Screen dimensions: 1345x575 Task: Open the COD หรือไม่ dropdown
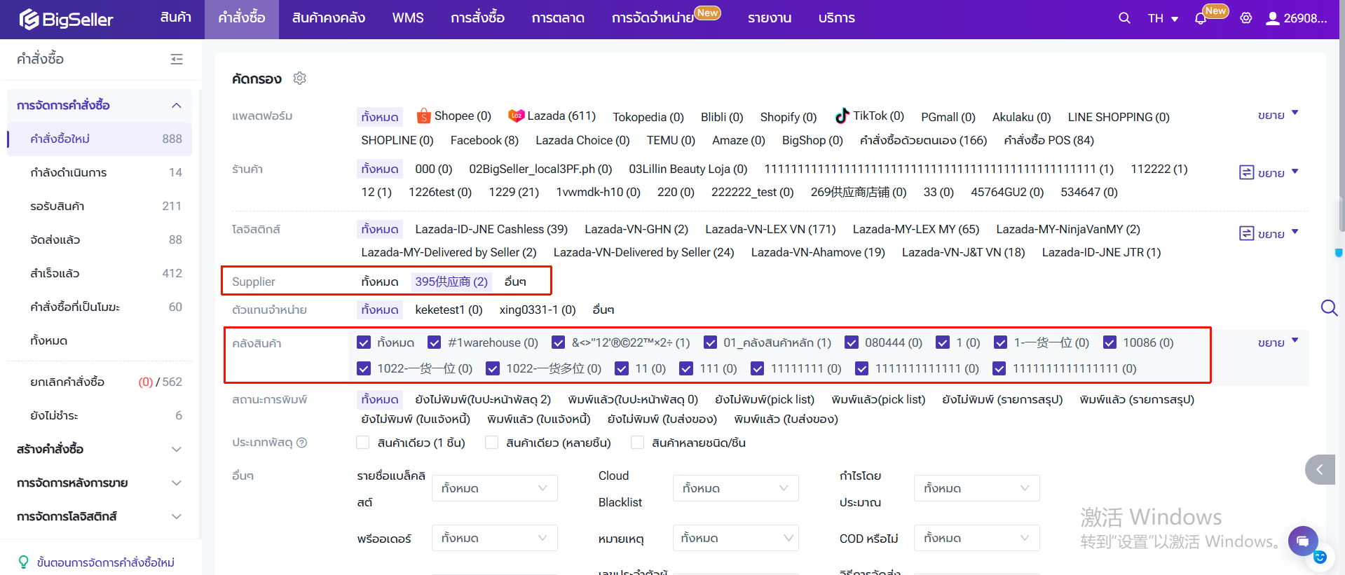976,538
